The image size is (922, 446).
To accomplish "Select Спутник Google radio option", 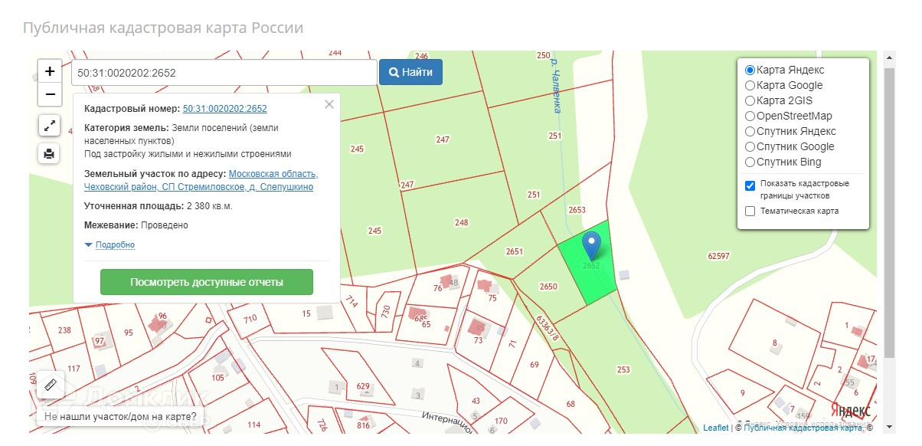I will pos(750,146).
